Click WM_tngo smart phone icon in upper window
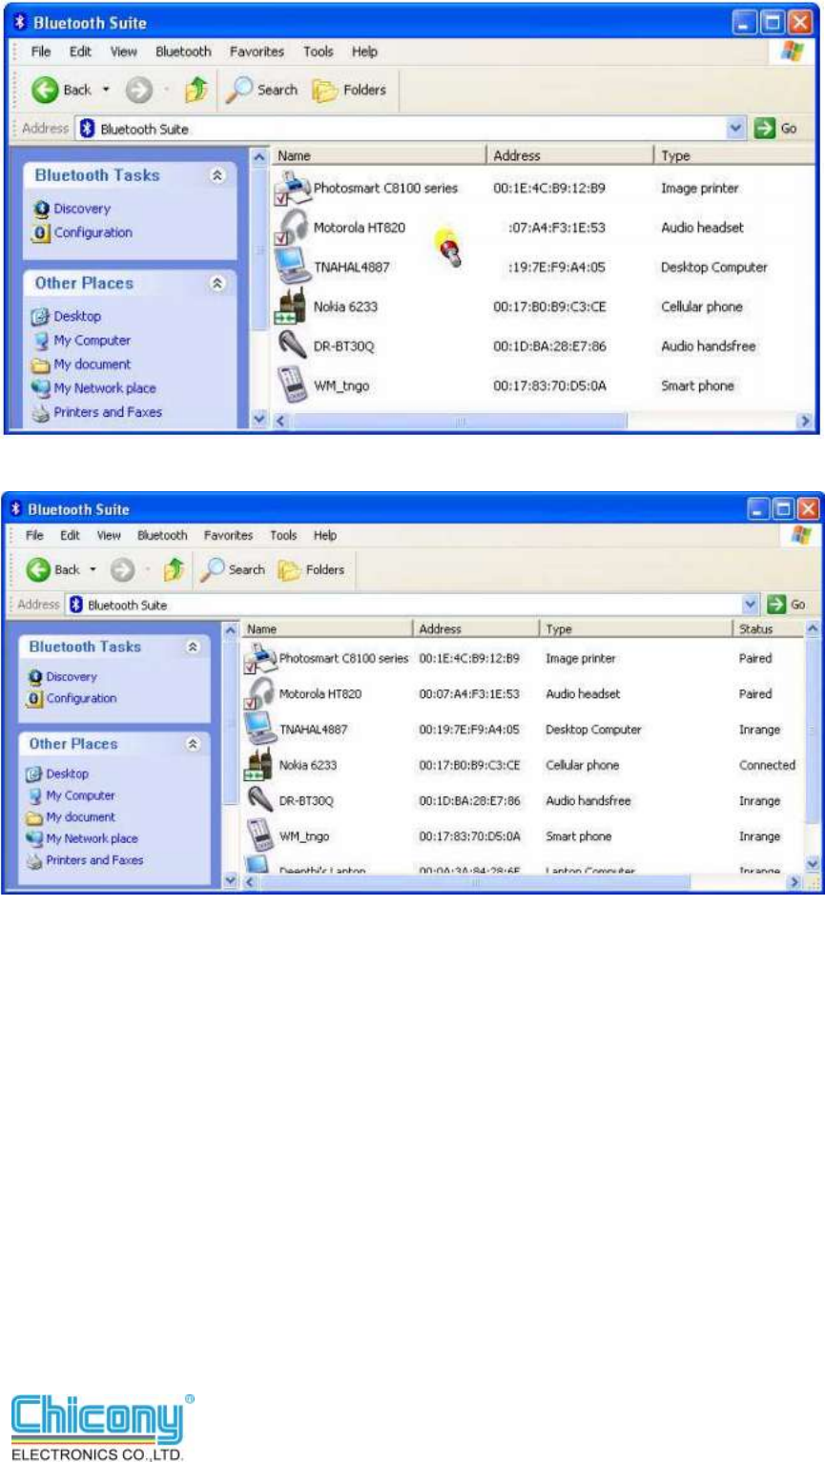Viewport: 825px width, 1462px height. (292, 385)
